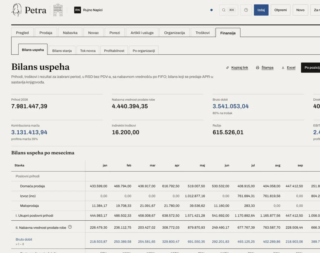320x253 pixels.
Task: Click the Prihod 2026 value 7.981.447,39
Action: tap(29, 106)
